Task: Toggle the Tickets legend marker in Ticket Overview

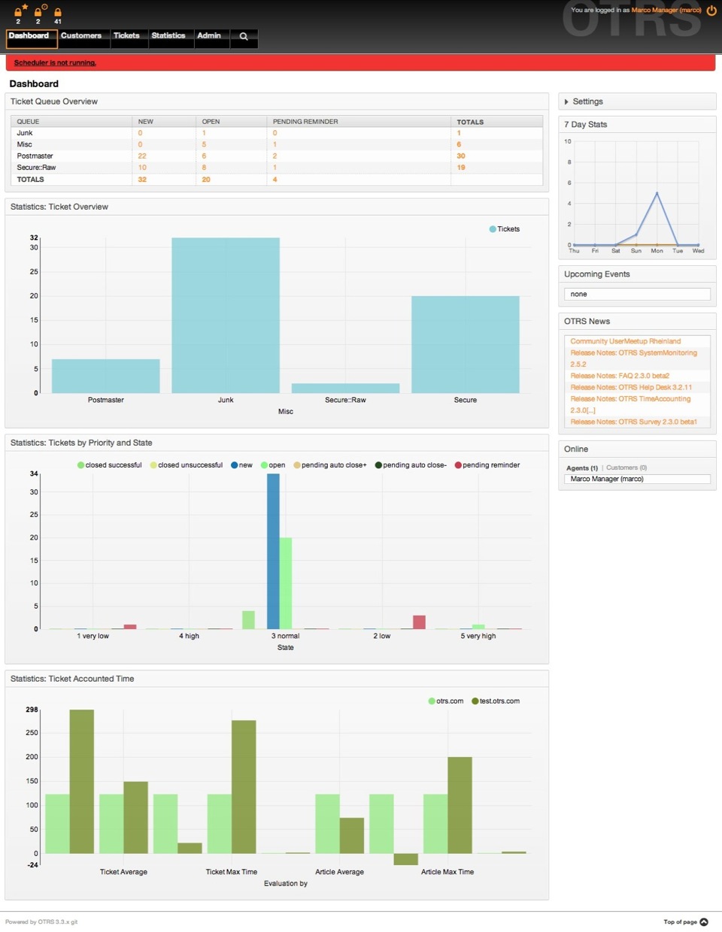Action: (493, 229)
